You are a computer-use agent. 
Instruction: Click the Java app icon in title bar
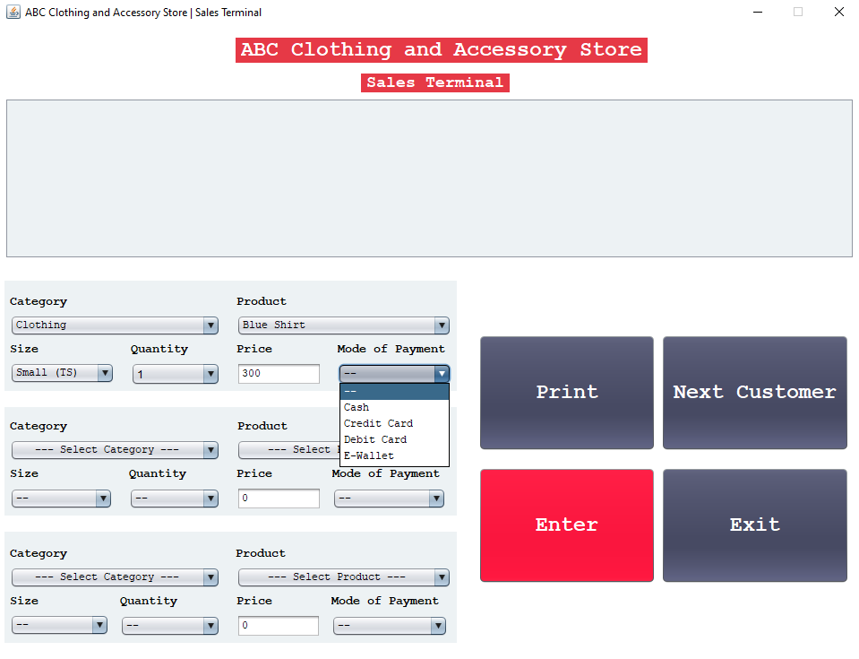pyautogui.click(x=13, y=12)
